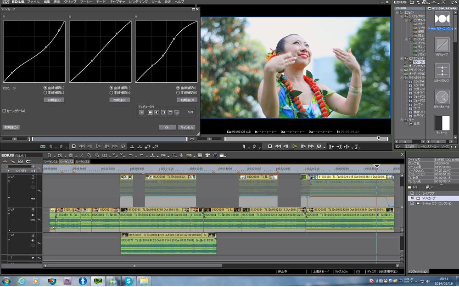Open the ファイル menu
The width and height of the screenshot is (459, 287).
(34, 2)
